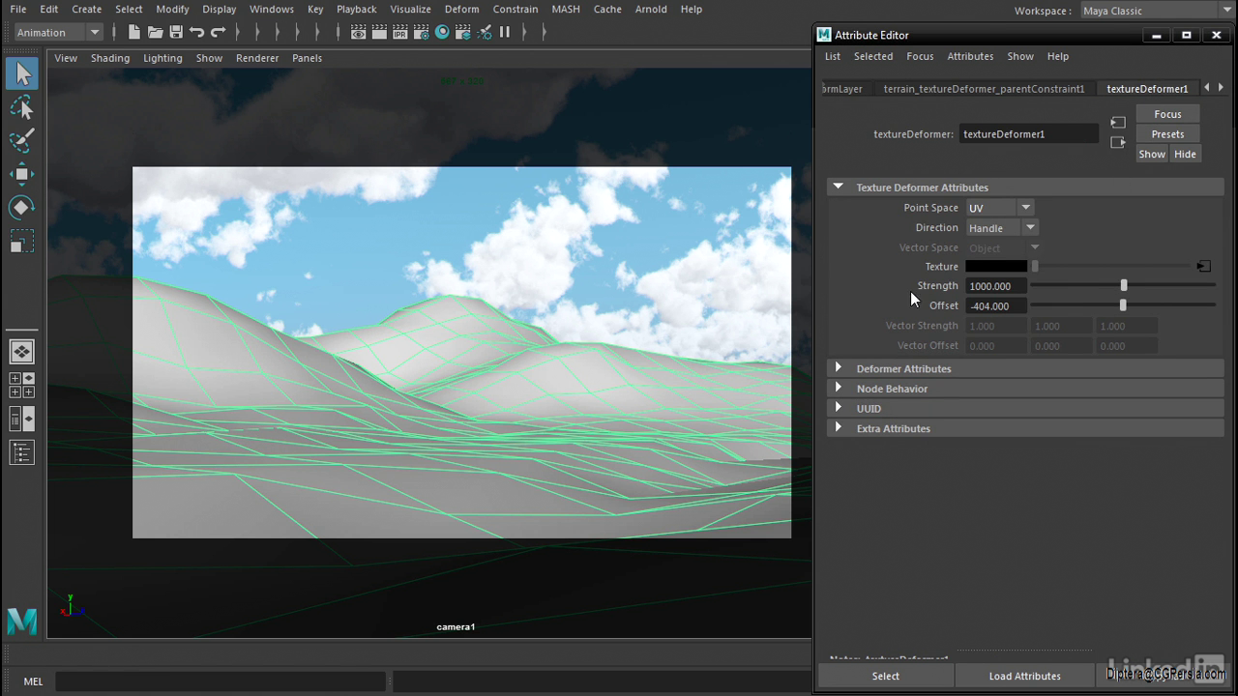Render the current frame
This screenshot has height=696, width=1238.
pyautogui.click(x=379, y=32)
